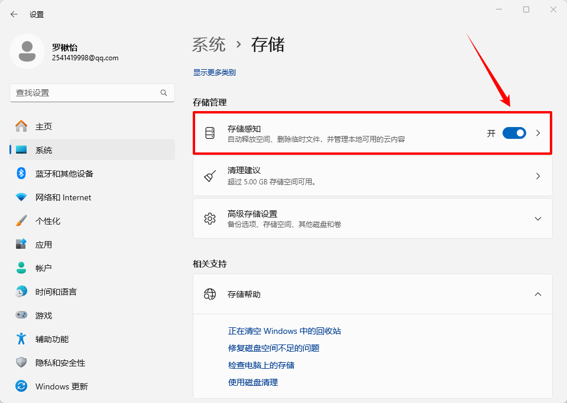567x403 pixels.
Task: Click the Home house icon in the sidebar
Action: click(21, 126)
